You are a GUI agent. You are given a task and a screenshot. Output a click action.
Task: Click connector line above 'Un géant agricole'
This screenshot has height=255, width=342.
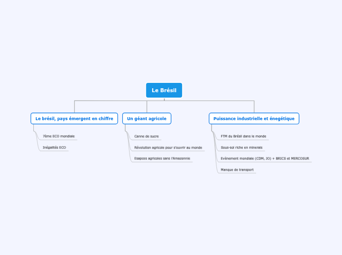tap(147, 106)
